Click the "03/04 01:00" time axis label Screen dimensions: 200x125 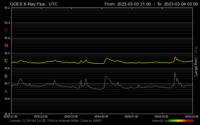pyautogui.click(x=131, y=116)
